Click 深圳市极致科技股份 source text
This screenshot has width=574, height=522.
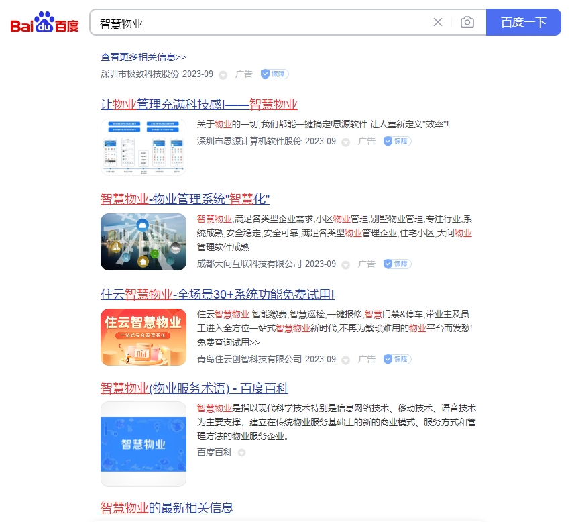139,74
